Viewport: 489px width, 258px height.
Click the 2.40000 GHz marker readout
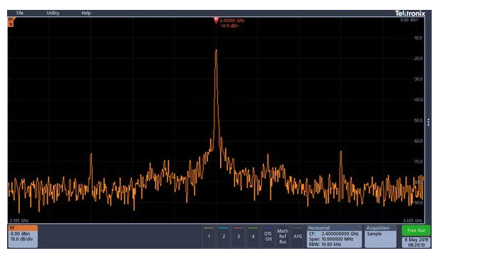point(232,20)
